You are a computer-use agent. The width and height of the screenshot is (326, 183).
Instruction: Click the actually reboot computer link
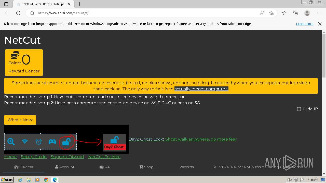coord(201,89)
